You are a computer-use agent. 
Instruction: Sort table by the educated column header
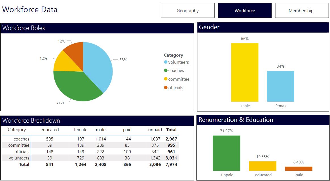click(50, 130)
